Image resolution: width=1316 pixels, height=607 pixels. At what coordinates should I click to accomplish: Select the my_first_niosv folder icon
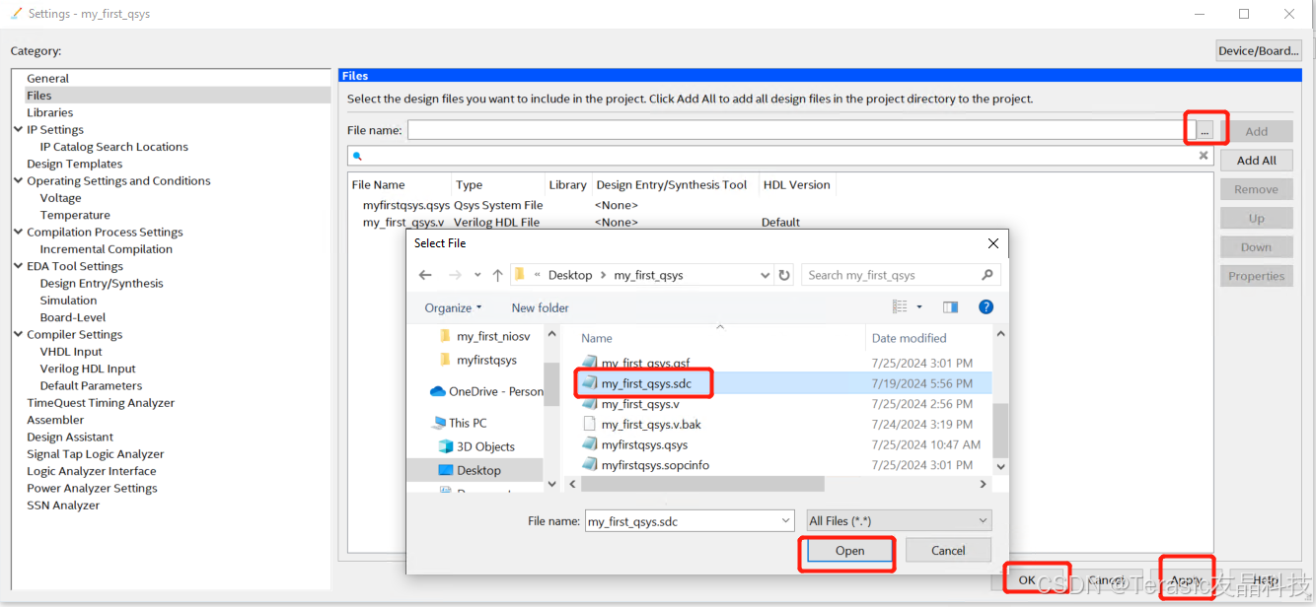pyautogui.click(x=445, y=336)
